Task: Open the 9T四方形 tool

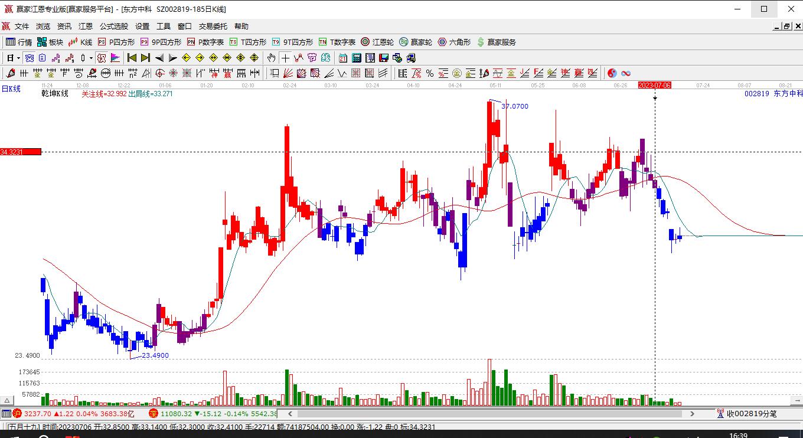Action: click(293, 42)
